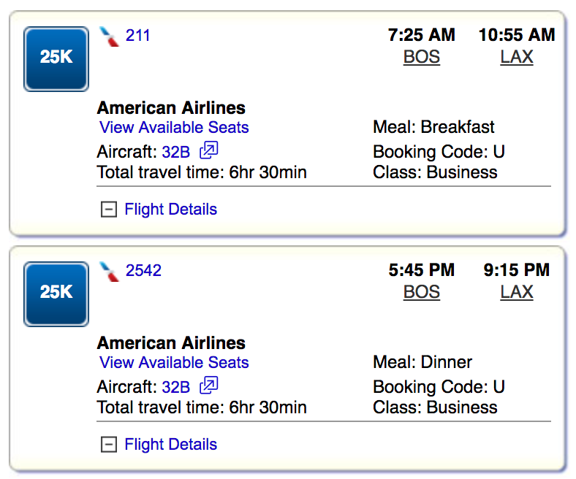Click Flight Details link under the 5:45 PM flight
This screenshot has width=576, height=479.
click(x=170, y=445)
